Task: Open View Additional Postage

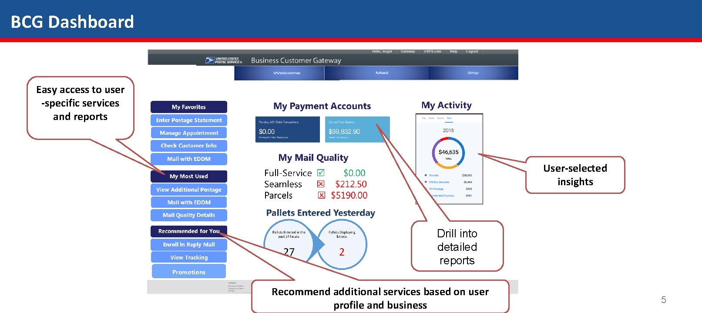Action: click(x=189, y=190)
